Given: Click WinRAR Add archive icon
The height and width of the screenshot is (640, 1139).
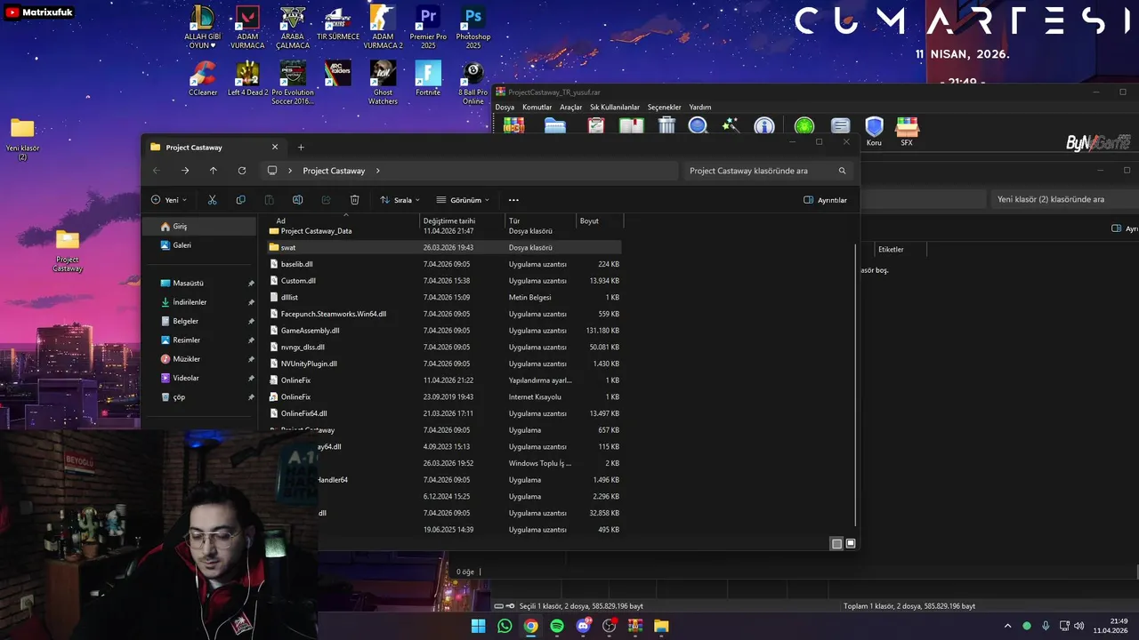Looking at the screenshot, I should (x=514, y=126).
